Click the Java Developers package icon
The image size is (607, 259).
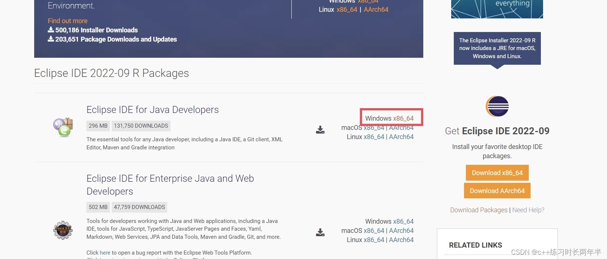[63, 127]
